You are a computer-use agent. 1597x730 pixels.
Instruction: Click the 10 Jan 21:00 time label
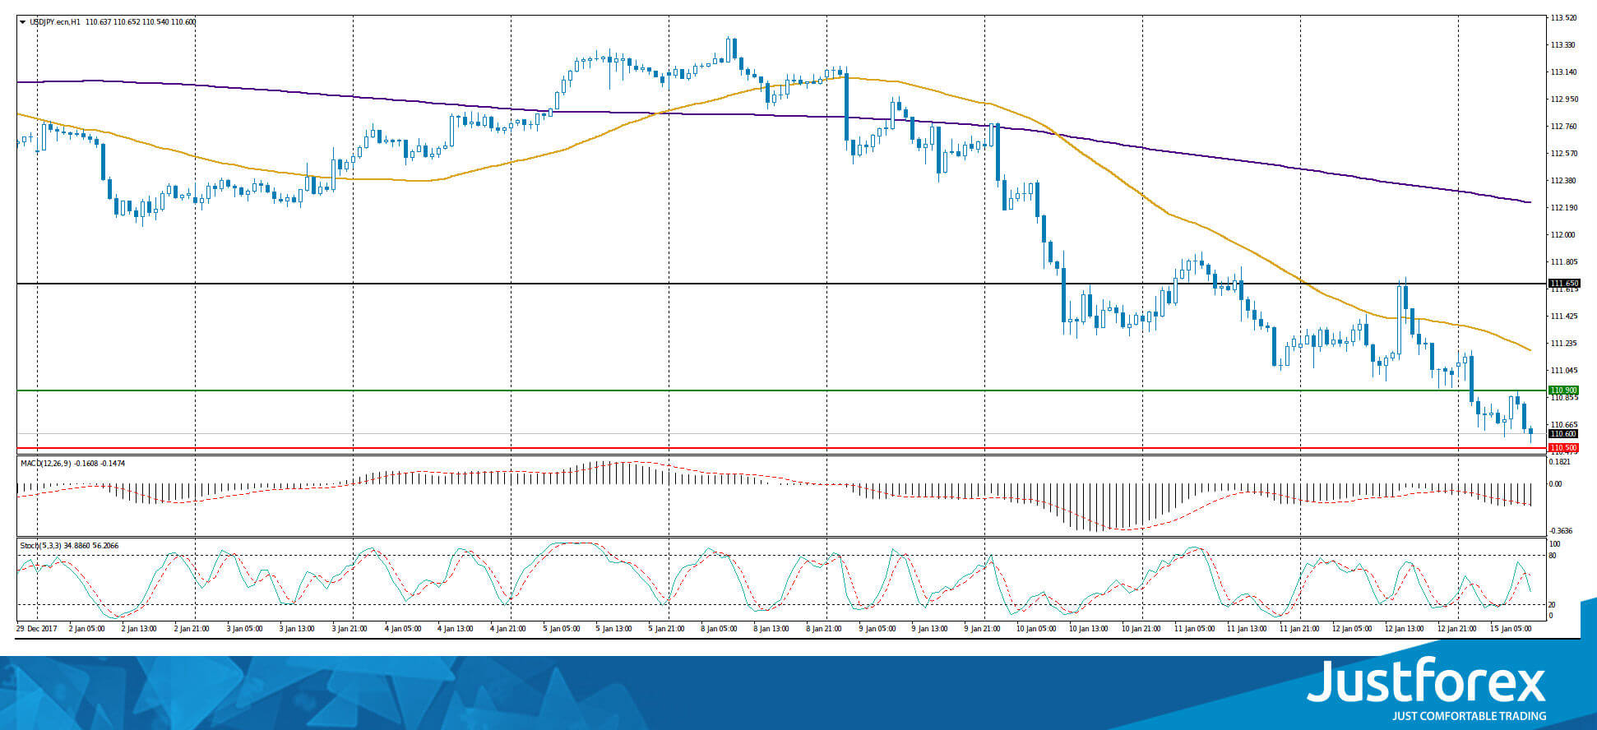click(1141, 629)
